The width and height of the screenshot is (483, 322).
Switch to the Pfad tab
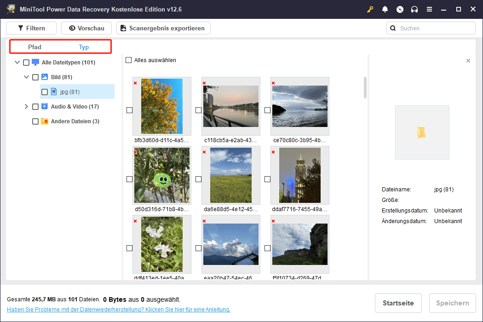(x=34, y=47)
